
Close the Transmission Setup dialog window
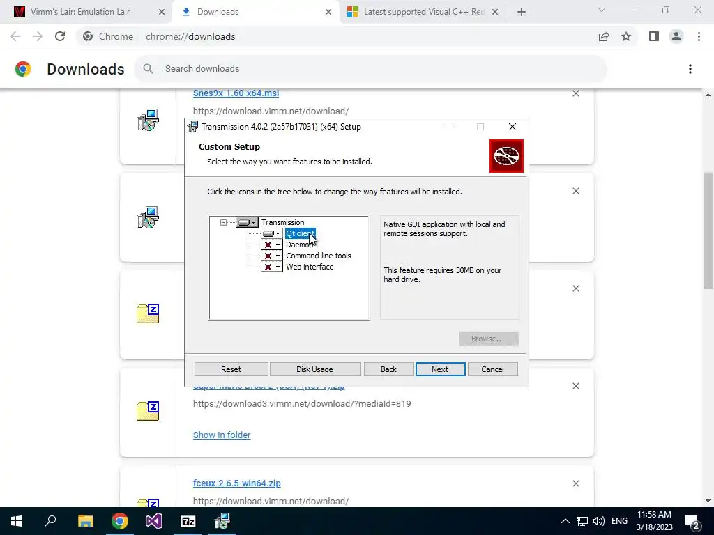(512, 127)
